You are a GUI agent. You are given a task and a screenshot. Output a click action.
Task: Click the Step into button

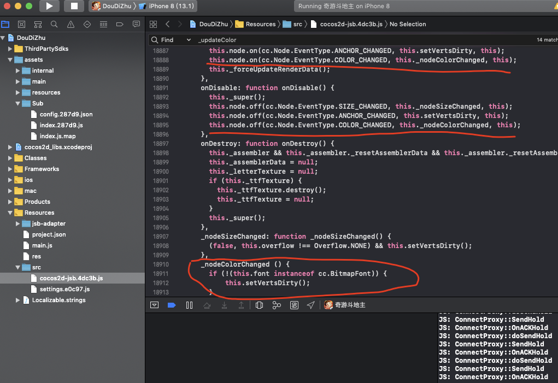coord(224,305)
